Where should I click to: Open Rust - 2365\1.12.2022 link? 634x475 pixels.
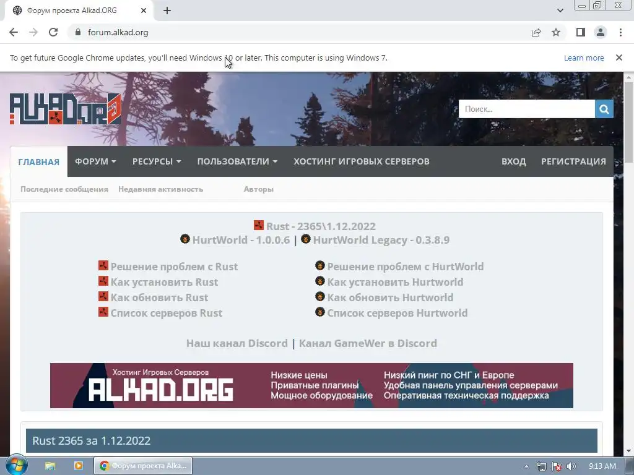coord(321,226)
